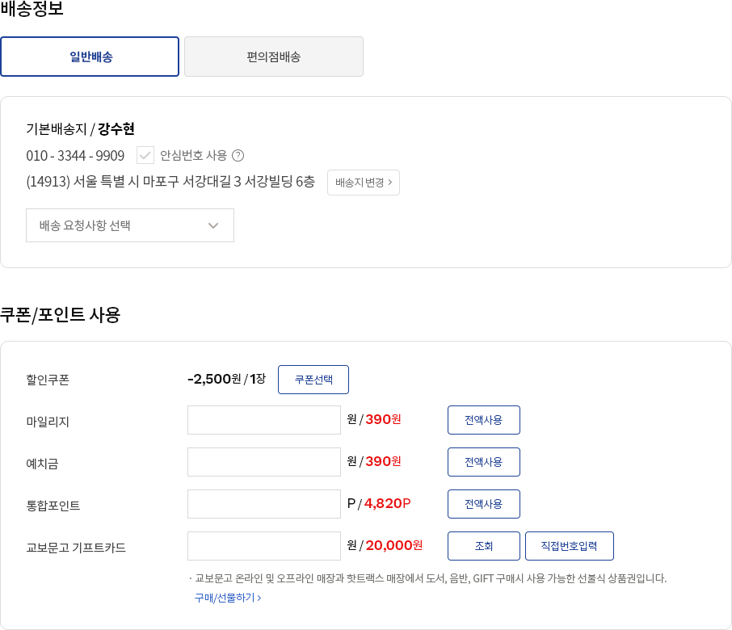Select the 일반배송 tab
The width and height of the screenshot is (732, 630).
[90, 57]
